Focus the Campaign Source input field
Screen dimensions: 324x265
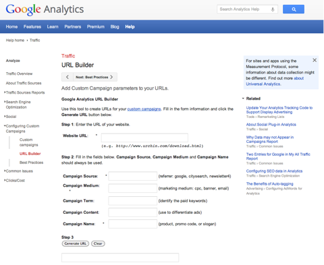coord(132,176)
